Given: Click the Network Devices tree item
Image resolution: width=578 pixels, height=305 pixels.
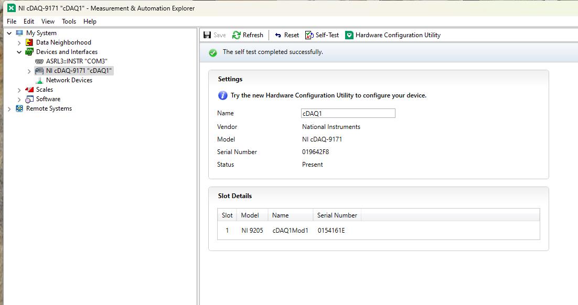Looking at the screenshot, I should [69, 80].
